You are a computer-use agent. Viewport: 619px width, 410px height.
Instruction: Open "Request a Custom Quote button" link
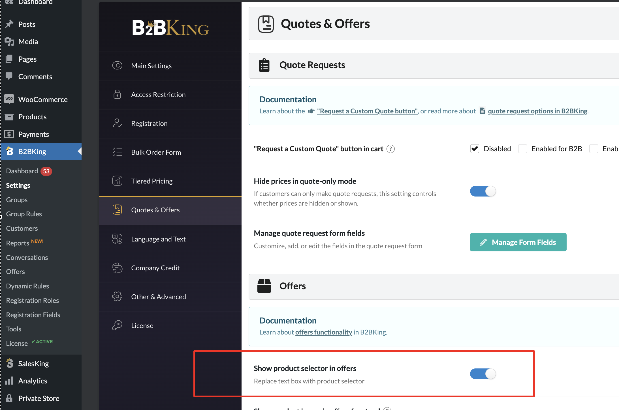(368, 111)
